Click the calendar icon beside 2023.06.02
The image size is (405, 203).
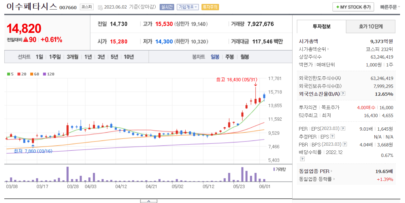[100, 7]
